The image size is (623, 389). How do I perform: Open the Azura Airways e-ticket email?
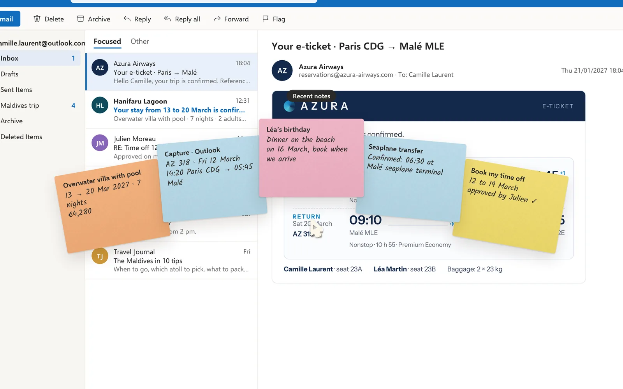[172, 72]
